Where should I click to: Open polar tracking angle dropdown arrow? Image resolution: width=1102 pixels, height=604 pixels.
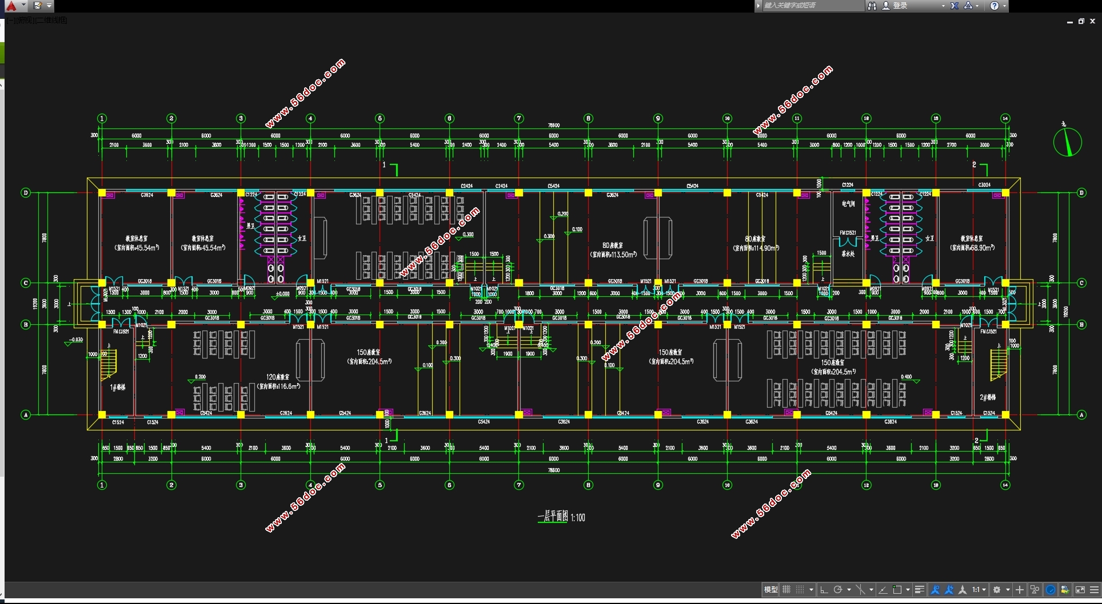coord(849,590)
